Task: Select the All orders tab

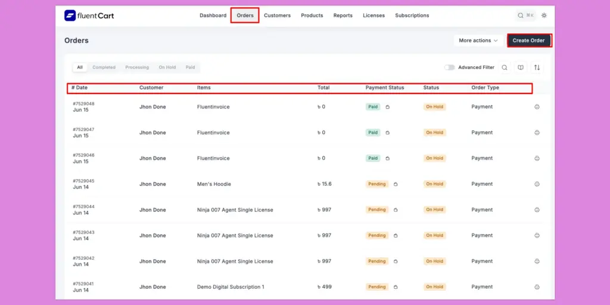Action: [80, 67]
